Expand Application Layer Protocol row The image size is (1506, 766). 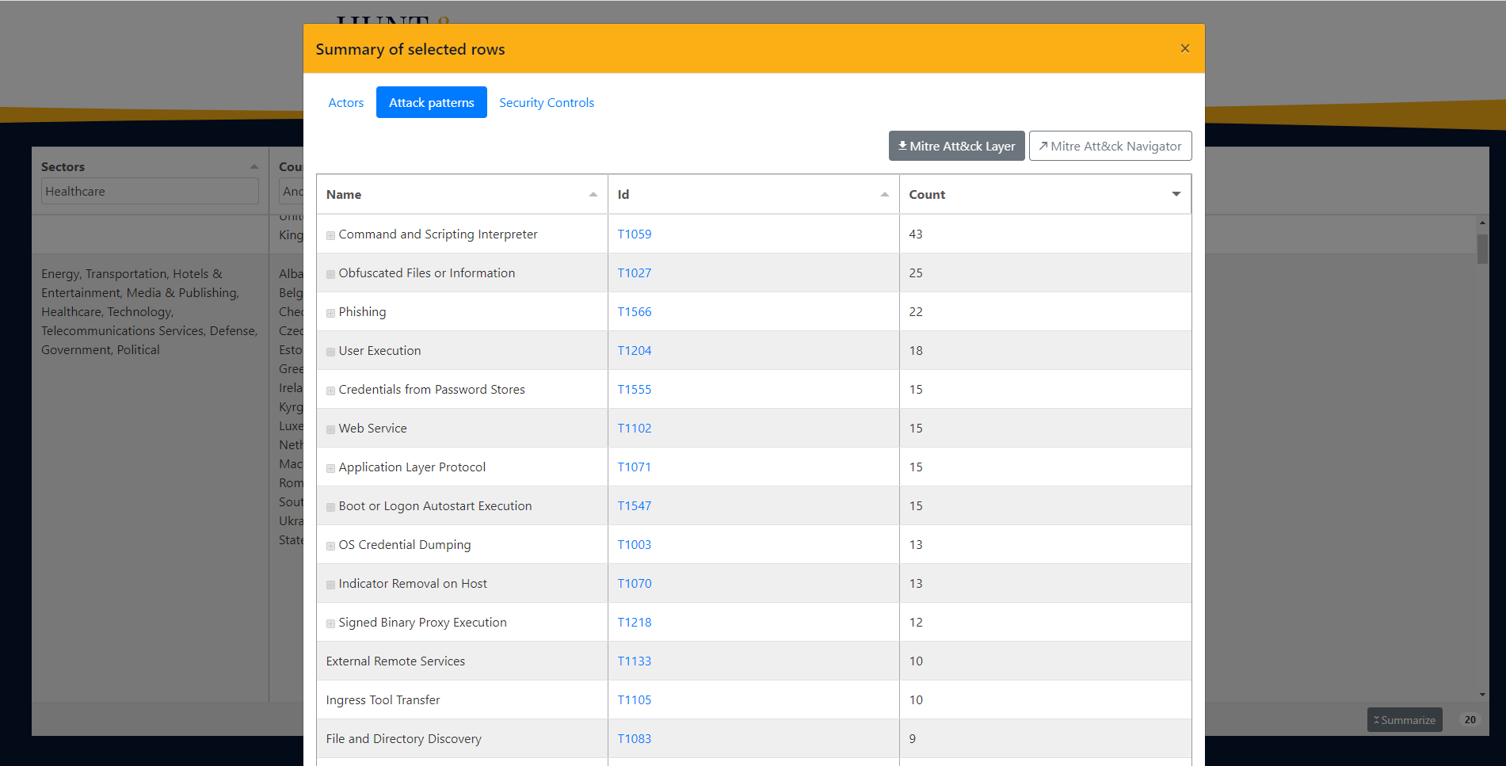coord(330,468)
